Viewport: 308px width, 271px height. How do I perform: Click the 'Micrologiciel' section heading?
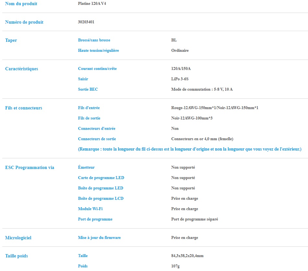click(18, 238)
